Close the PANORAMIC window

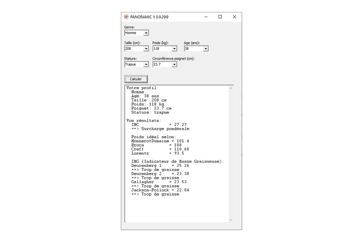pos(234,17)
